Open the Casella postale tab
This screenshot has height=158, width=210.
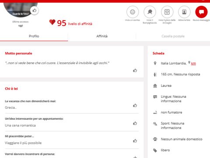[173, 36]
